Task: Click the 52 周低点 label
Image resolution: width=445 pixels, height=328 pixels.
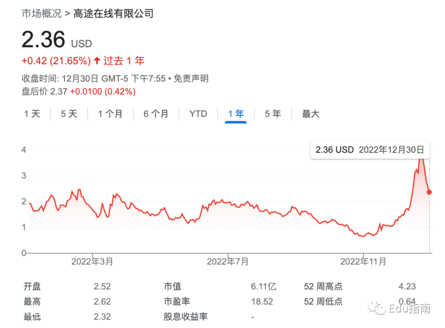Action: click(x=323, y=301)
